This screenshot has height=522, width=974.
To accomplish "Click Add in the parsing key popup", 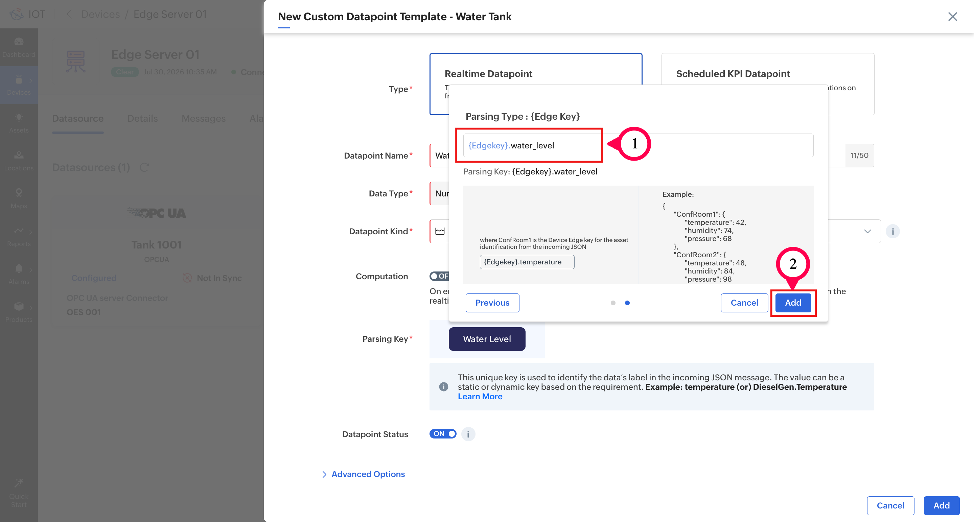I will coord(793,303).
